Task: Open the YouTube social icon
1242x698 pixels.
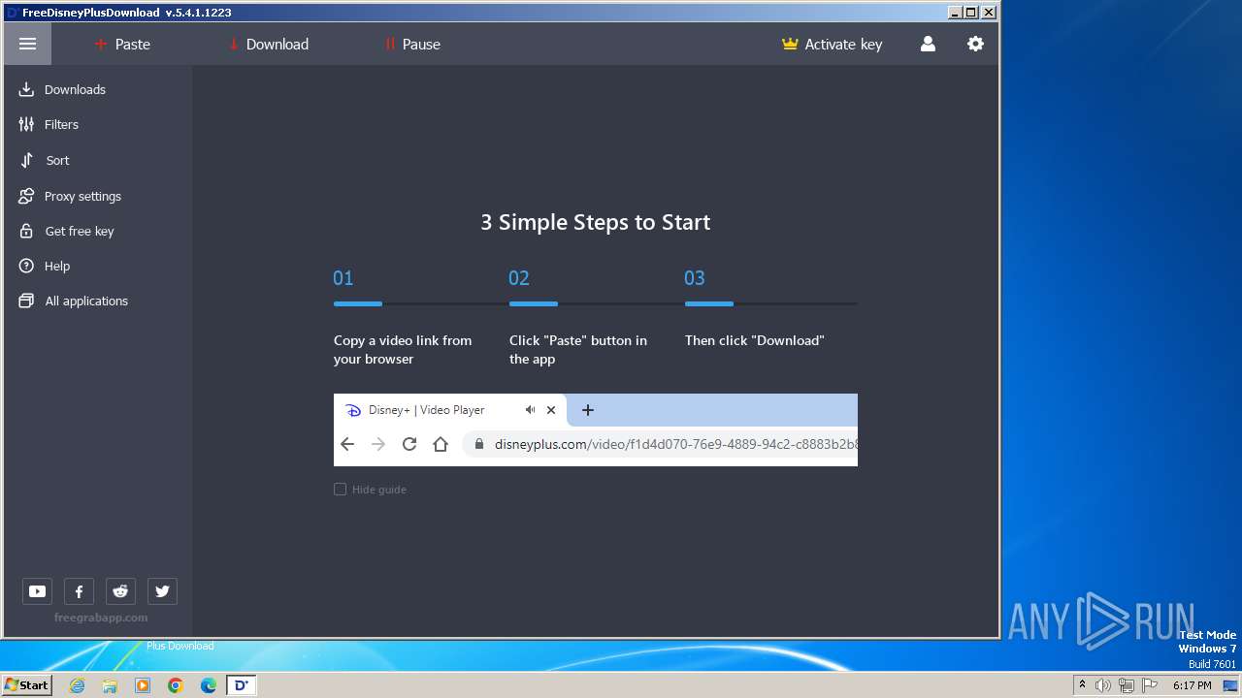Action: pos(37,591)
